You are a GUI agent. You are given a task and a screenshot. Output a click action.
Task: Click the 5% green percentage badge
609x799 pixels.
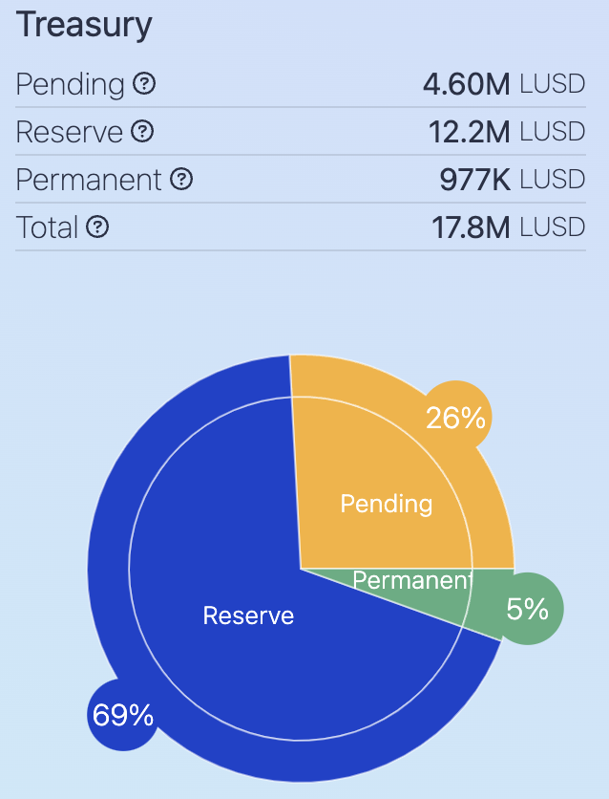point(528,609)
